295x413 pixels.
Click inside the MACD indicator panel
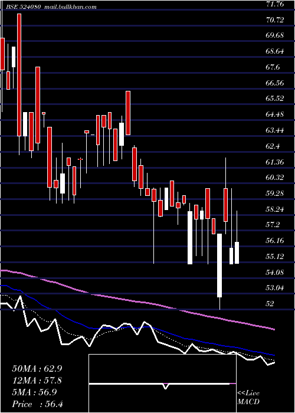click(x=162, y=383)
